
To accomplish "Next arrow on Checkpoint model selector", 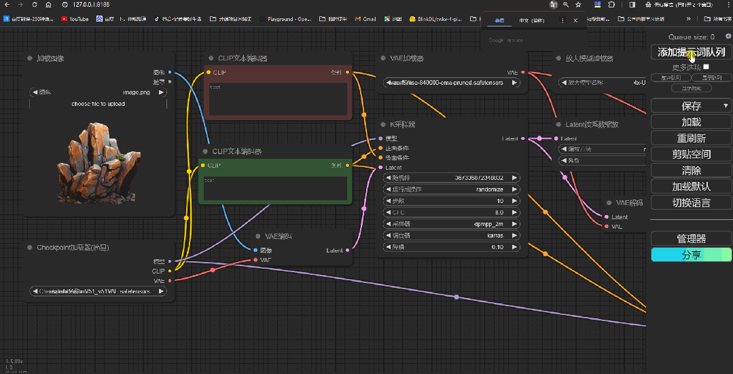I will coord(162,291).
